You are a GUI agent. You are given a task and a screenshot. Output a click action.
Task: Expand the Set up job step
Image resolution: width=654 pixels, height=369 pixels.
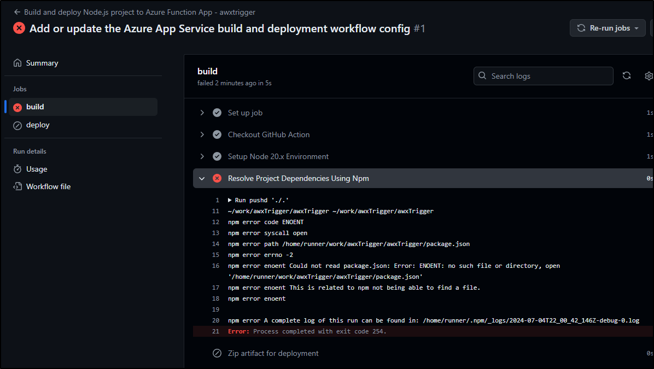tap(202, 113)
